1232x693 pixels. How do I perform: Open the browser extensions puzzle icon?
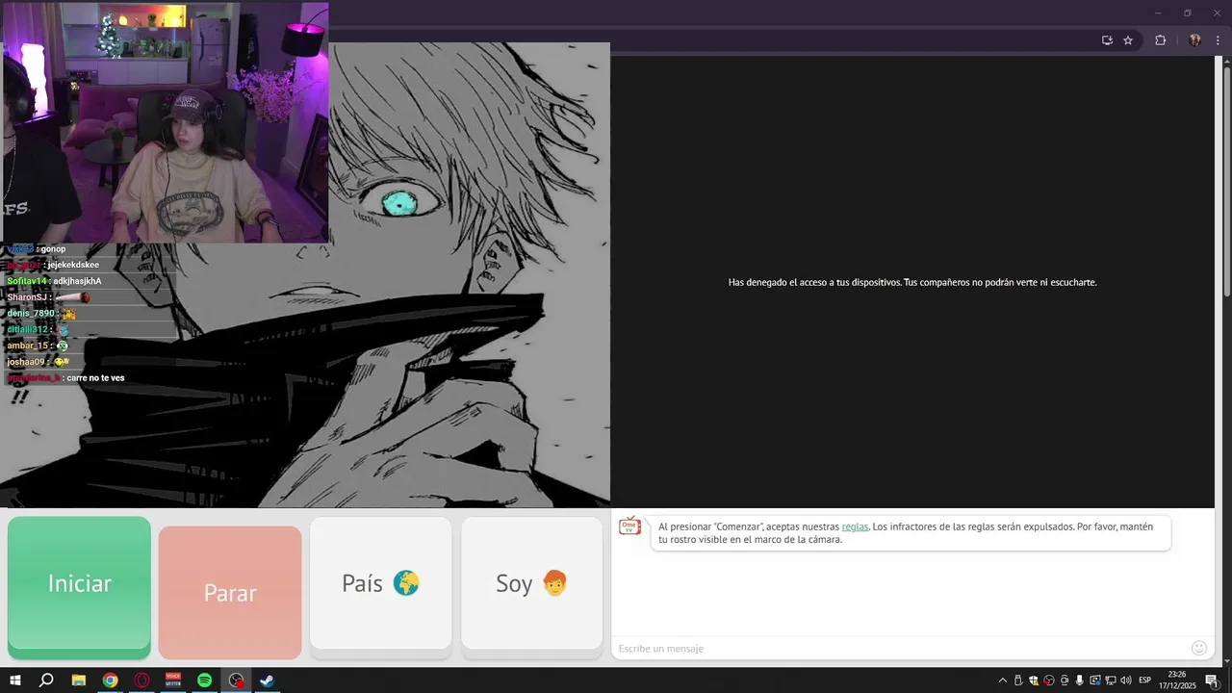1160,40
